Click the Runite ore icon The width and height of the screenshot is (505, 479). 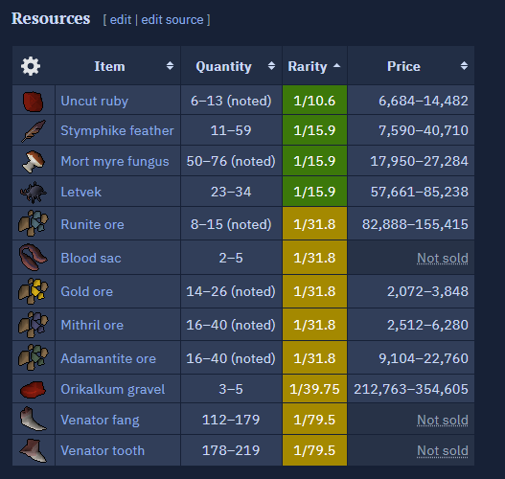click(34, 223)
